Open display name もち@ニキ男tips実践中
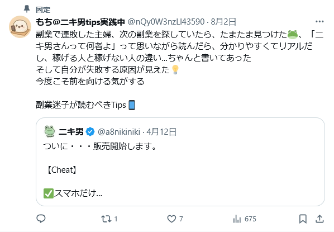This screenshot has width=334, height=232. tap(80, 22)
